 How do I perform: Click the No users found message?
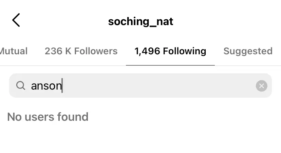pos(48,117)
